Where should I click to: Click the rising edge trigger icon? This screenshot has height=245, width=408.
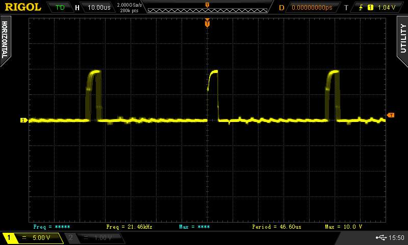pos(361,8)
